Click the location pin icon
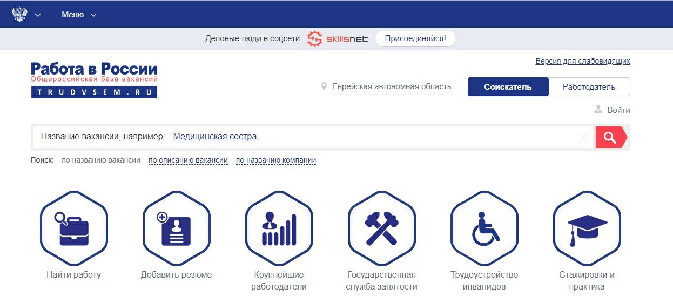This screenshot has height=296, width=673. 324,86
